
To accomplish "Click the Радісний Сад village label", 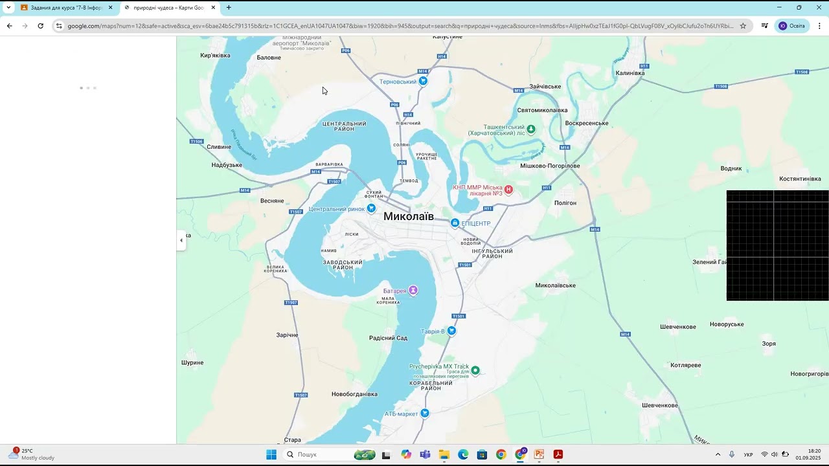I will (x=388, y=338).
